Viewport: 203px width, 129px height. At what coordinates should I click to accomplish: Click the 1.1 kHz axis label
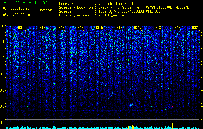(3, 42)
